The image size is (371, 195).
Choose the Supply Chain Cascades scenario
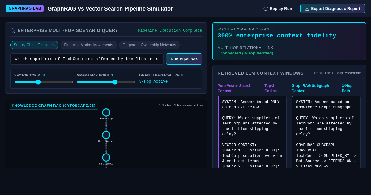pos(34,45)
